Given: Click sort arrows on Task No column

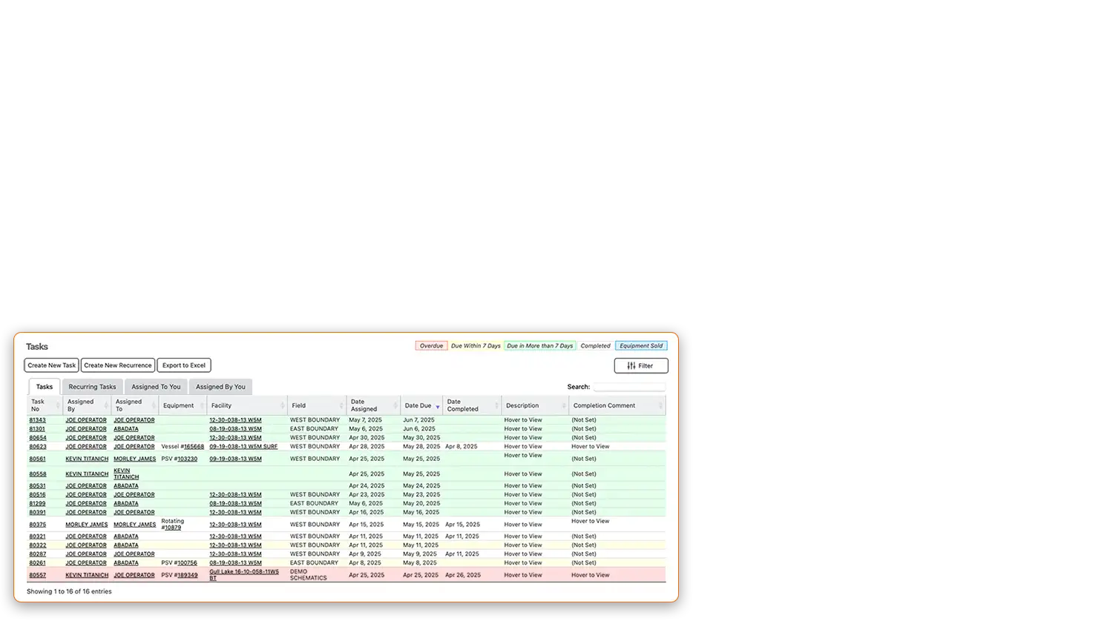Looking at the screenshot, I should click(x=58, y=405).
